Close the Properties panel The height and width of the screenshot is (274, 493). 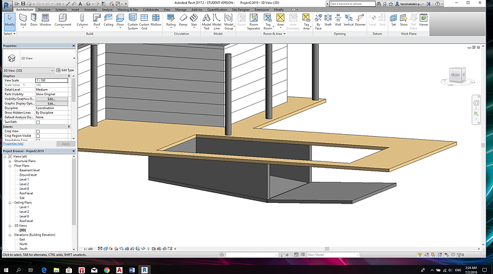pyautogui.click(x=74, y=46)
